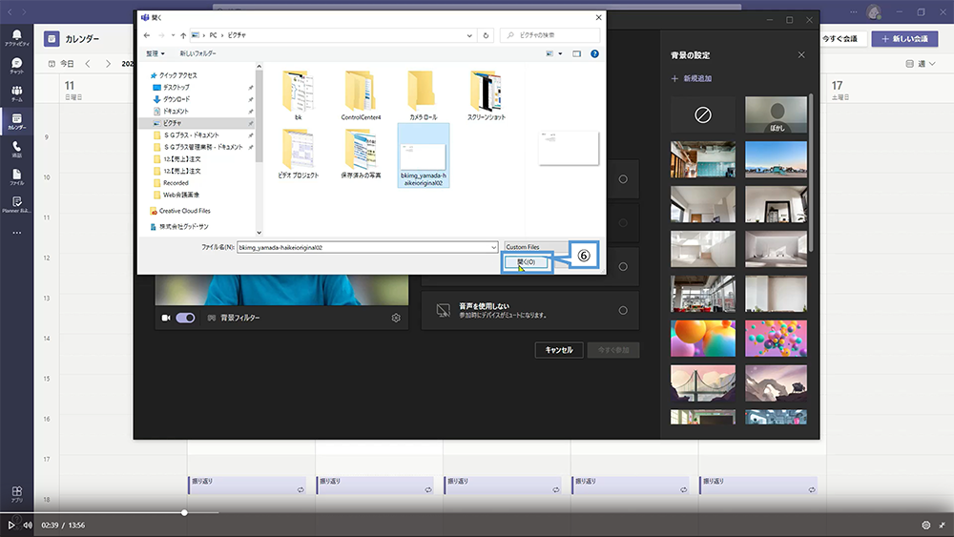
Task: Open Chat in the Teams sidebar
Action: (x=16, y=66)
